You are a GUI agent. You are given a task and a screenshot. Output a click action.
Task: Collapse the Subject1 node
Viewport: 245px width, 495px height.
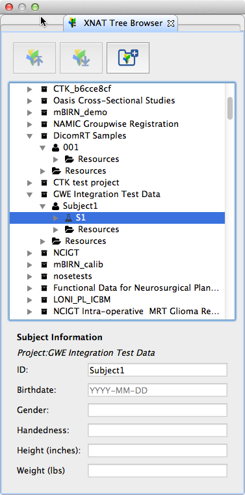click(43, 206)
